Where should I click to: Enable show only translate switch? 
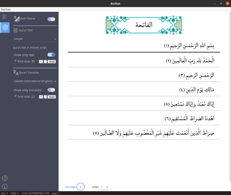point(51,90)
